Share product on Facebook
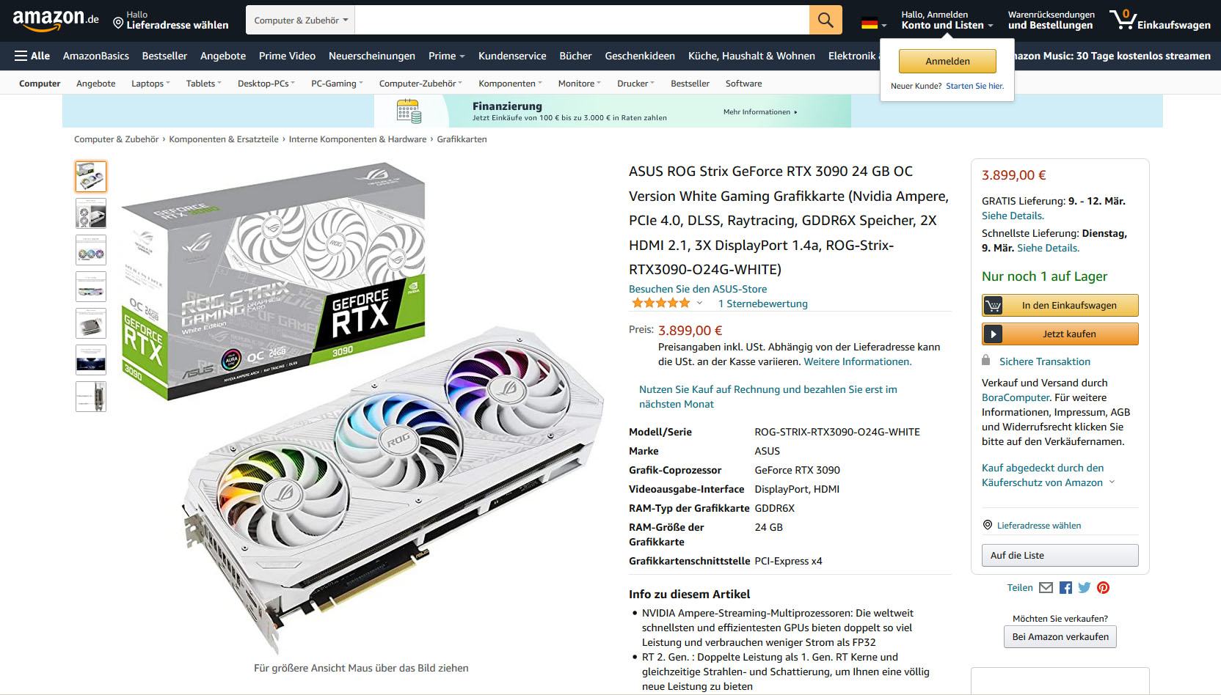The width and height of the screenshot is (1221, 695). [x=1065, y=587]
